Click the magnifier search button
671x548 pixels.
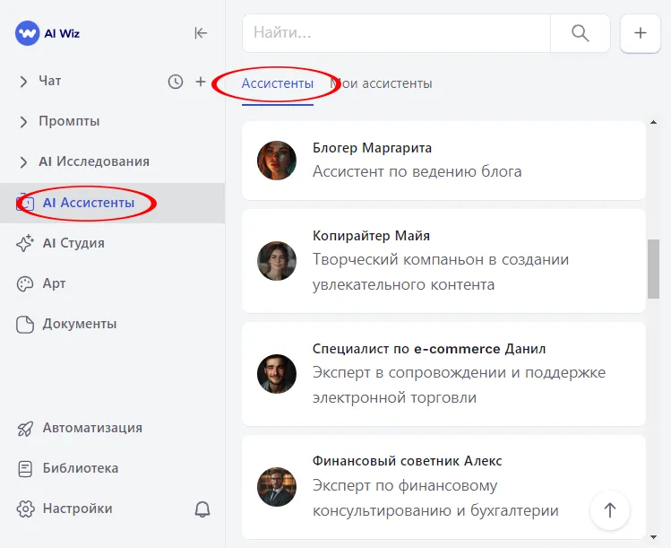(x=581, y=33)
